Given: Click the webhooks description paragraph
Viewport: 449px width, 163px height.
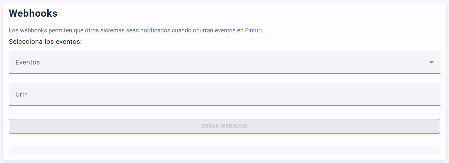Looking at the screenshot, I should pos(137,30).
